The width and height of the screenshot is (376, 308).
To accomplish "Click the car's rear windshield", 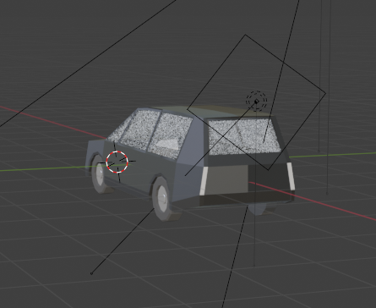I will coord(244,136).
